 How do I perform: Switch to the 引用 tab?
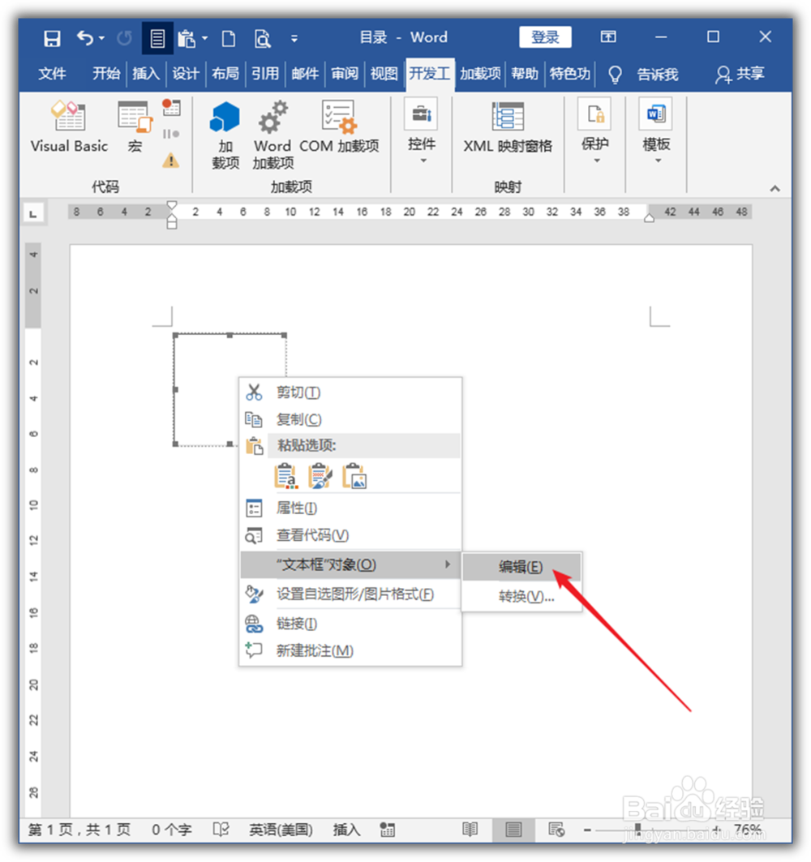click(265, 73)
